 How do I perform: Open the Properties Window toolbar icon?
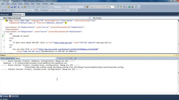[x=121, y=7]
